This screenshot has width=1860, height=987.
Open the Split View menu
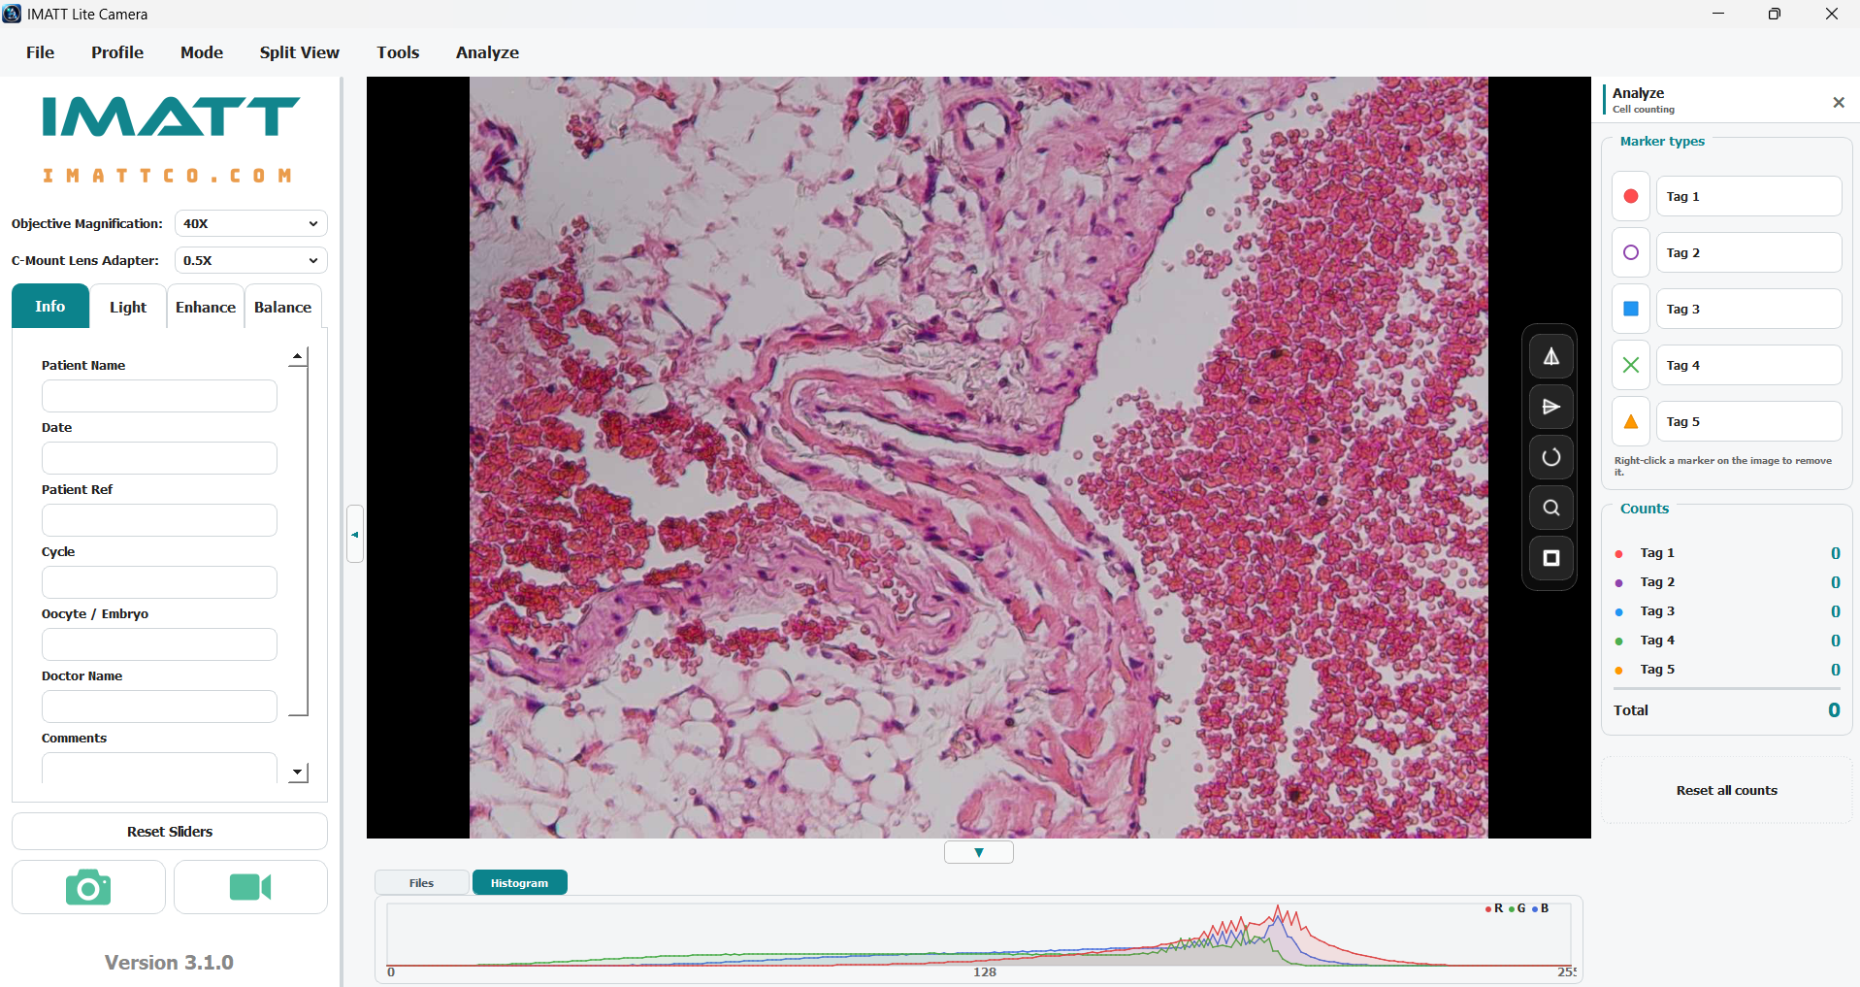point(299,52)
